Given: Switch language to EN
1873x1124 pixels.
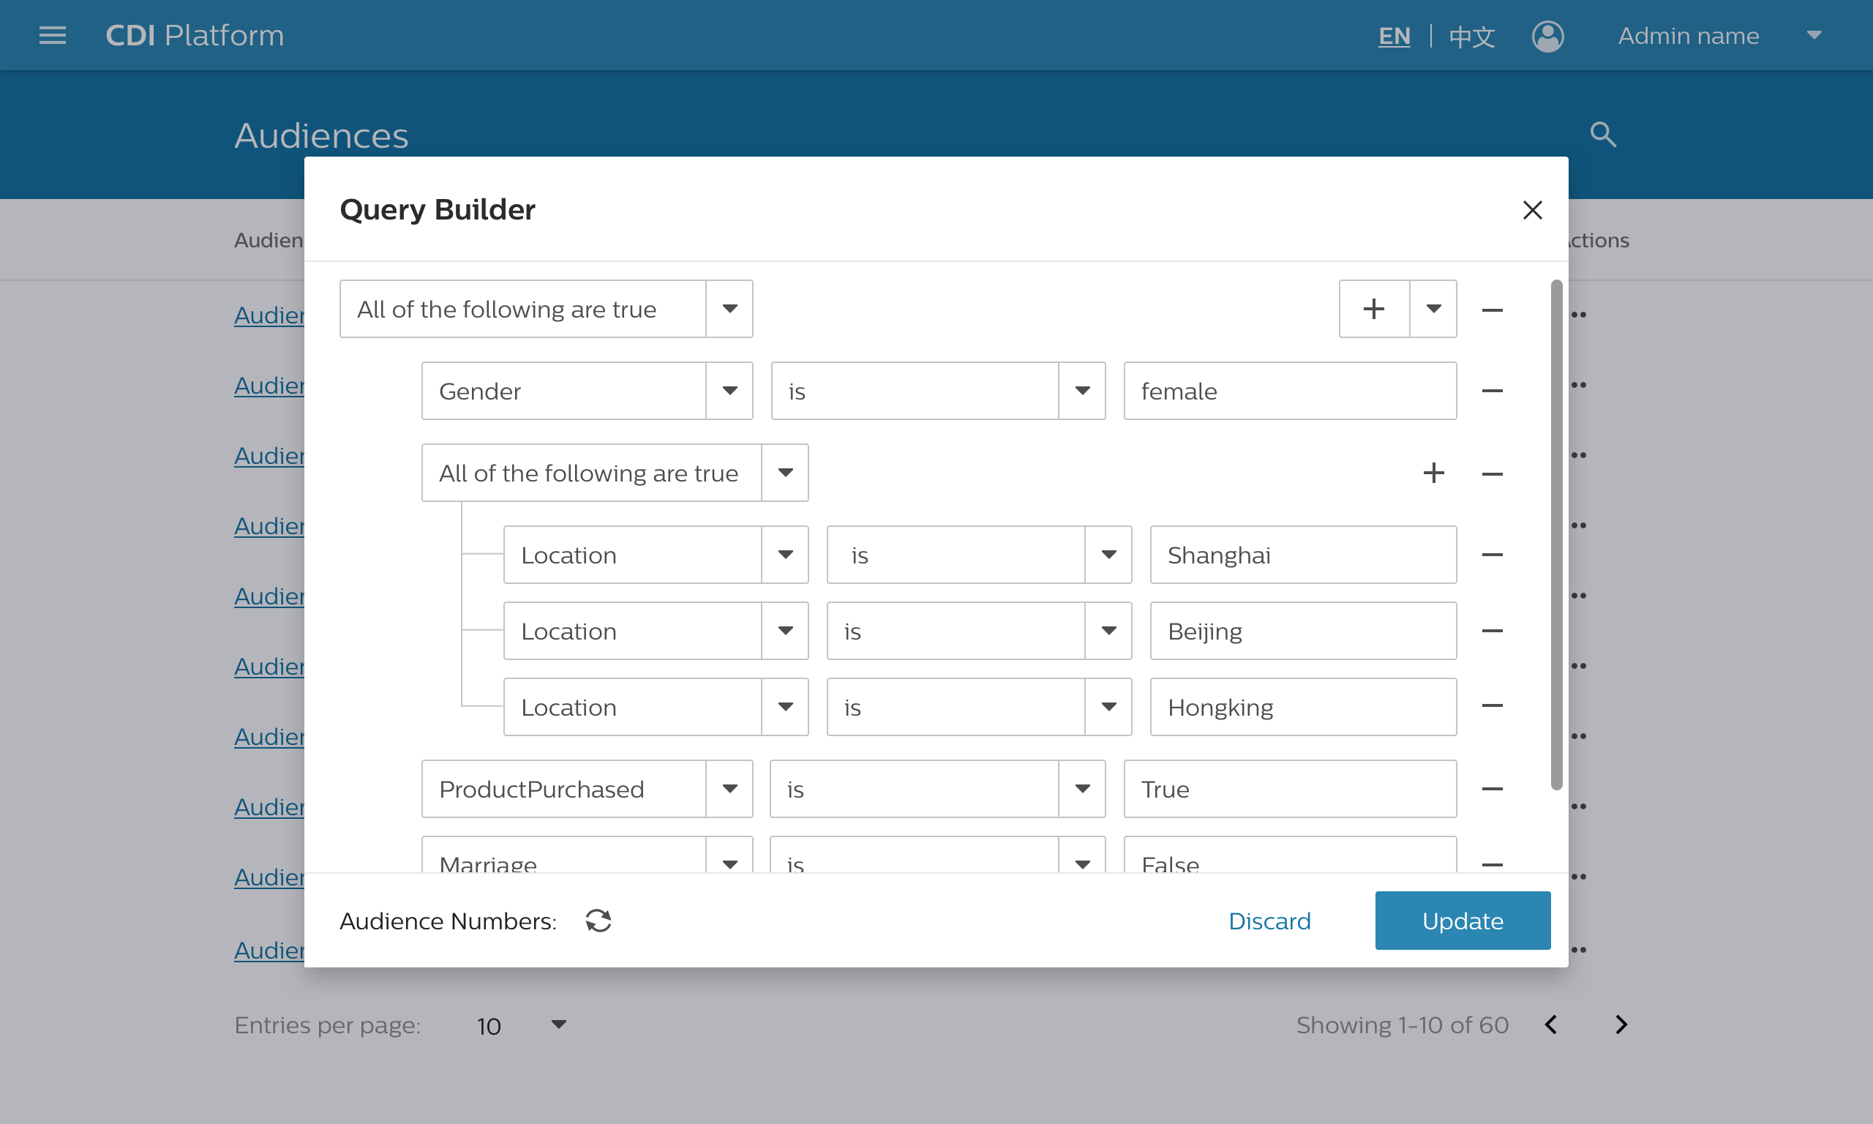Looking at the screenshot, I should click(1394, 36).
